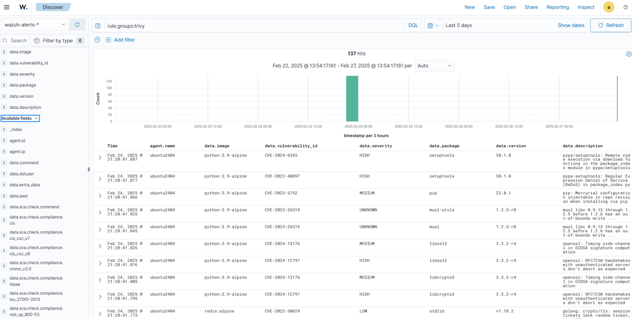The image size is (632, 319).
Task: Open the filter options circle icon
Action: click(97, 40)
